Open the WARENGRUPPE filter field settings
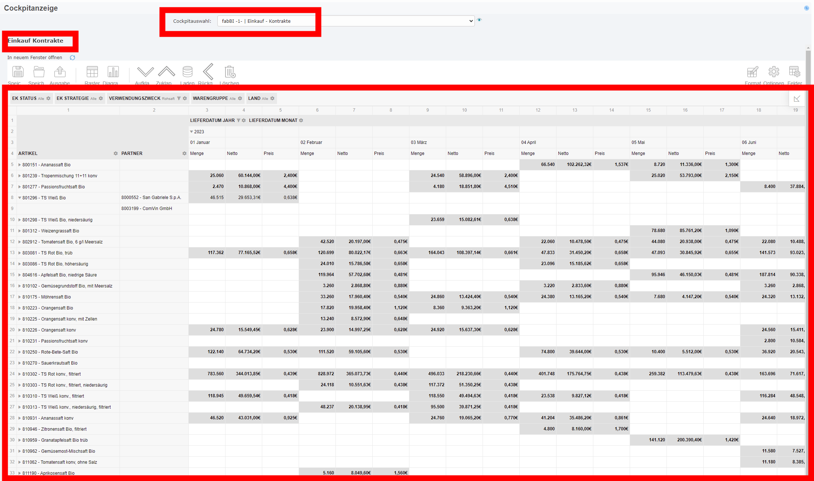The width and height of the screenshot is (814, 481). point(240,98)
